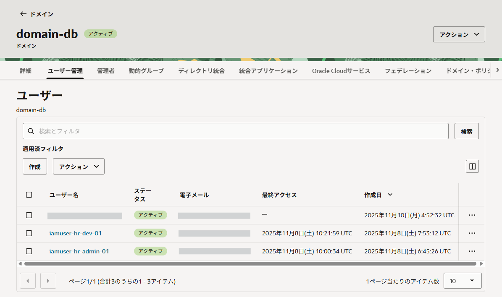Open the three-dot menu on the first user row
Viewport: 502px width, 297px height.
click(x=472, y=215)
